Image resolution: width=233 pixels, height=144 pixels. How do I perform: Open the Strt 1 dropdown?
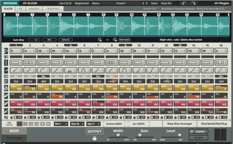coord(61,124)
